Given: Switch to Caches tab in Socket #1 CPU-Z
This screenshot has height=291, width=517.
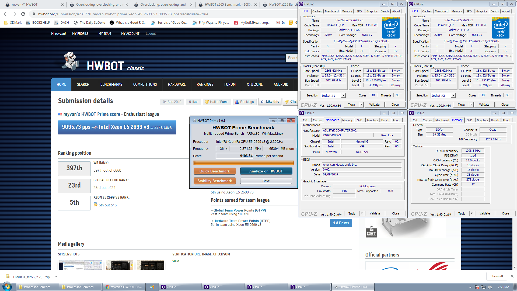Looking at the screenshot, I should tap(317, 11).
